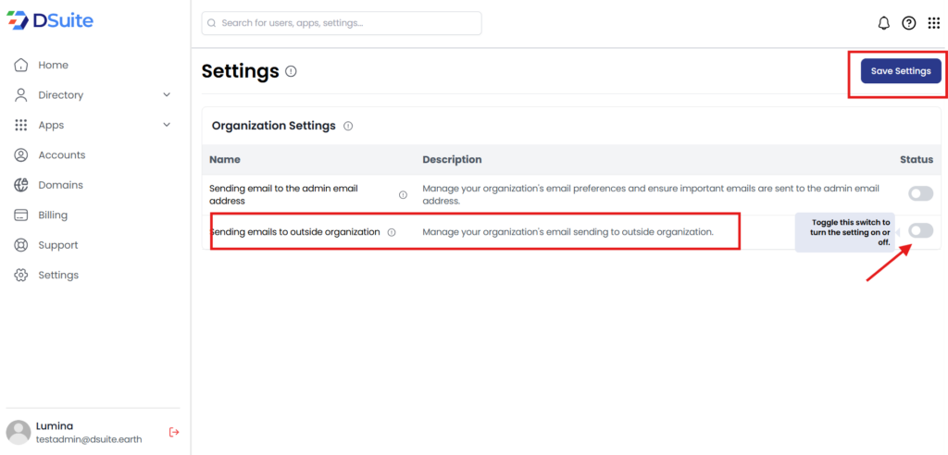Click info icon next to Organization Settings
Viewport: 948px width, 455px height.
coord(348,126)
